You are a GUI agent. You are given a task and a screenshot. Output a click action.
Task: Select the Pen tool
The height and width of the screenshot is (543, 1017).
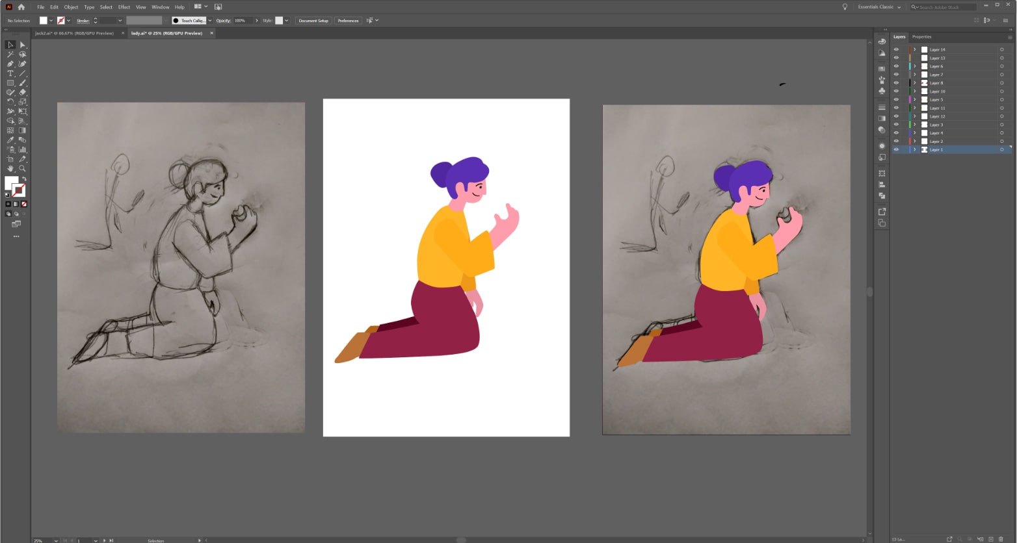point(10,64)
